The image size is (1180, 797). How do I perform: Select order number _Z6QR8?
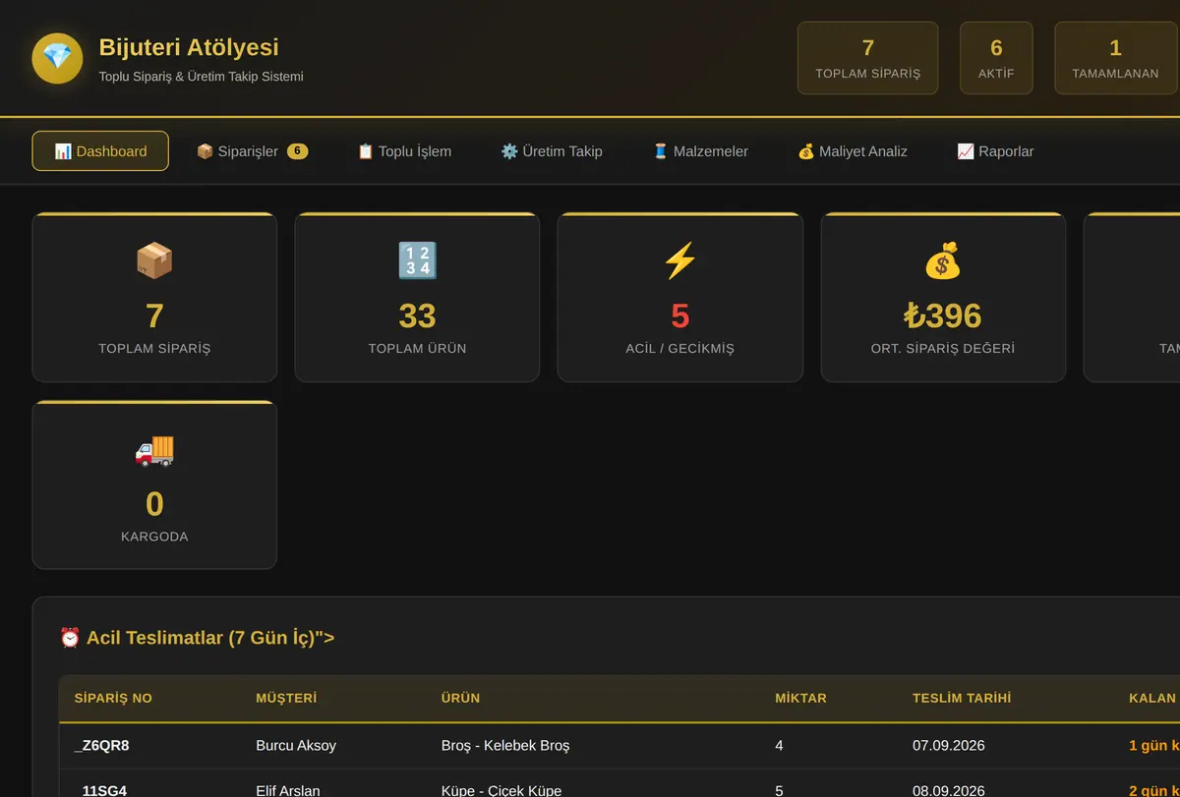click(x=101, y=746)
